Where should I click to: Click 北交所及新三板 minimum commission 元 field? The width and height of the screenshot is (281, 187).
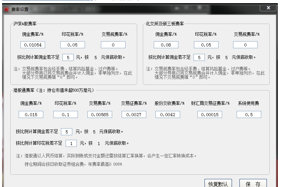click(199, 57)
